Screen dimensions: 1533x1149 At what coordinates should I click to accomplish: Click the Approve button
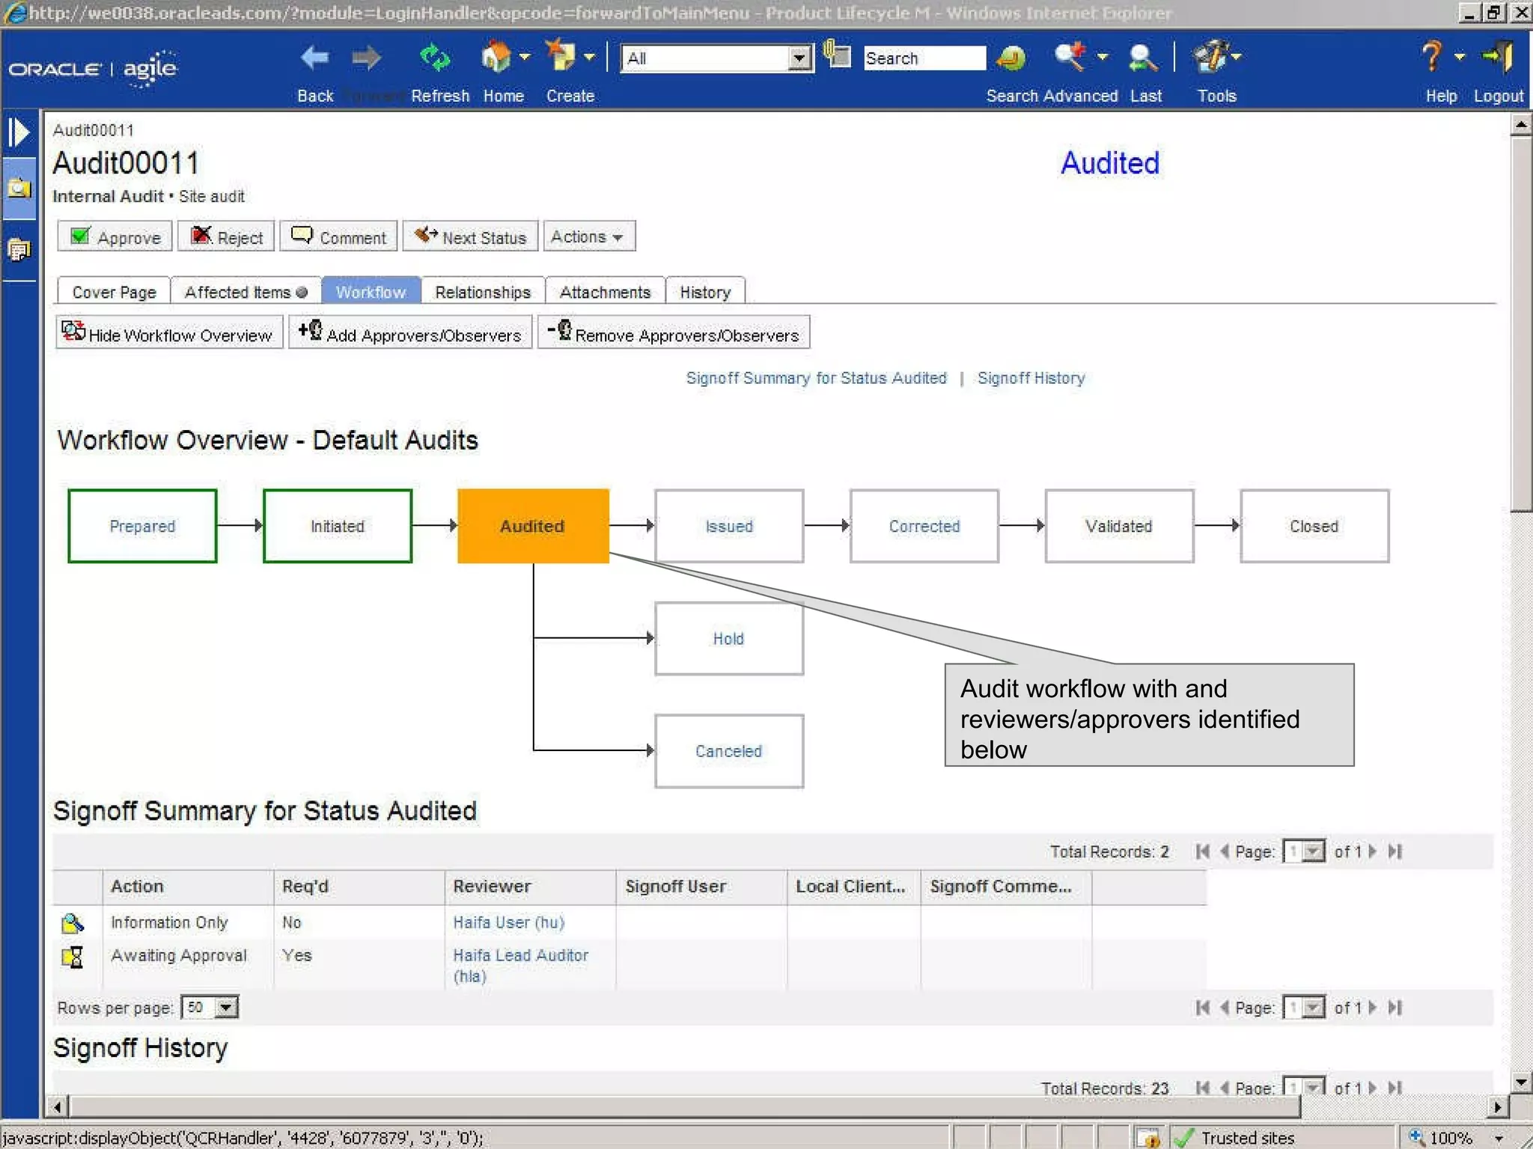coord(115,237)
